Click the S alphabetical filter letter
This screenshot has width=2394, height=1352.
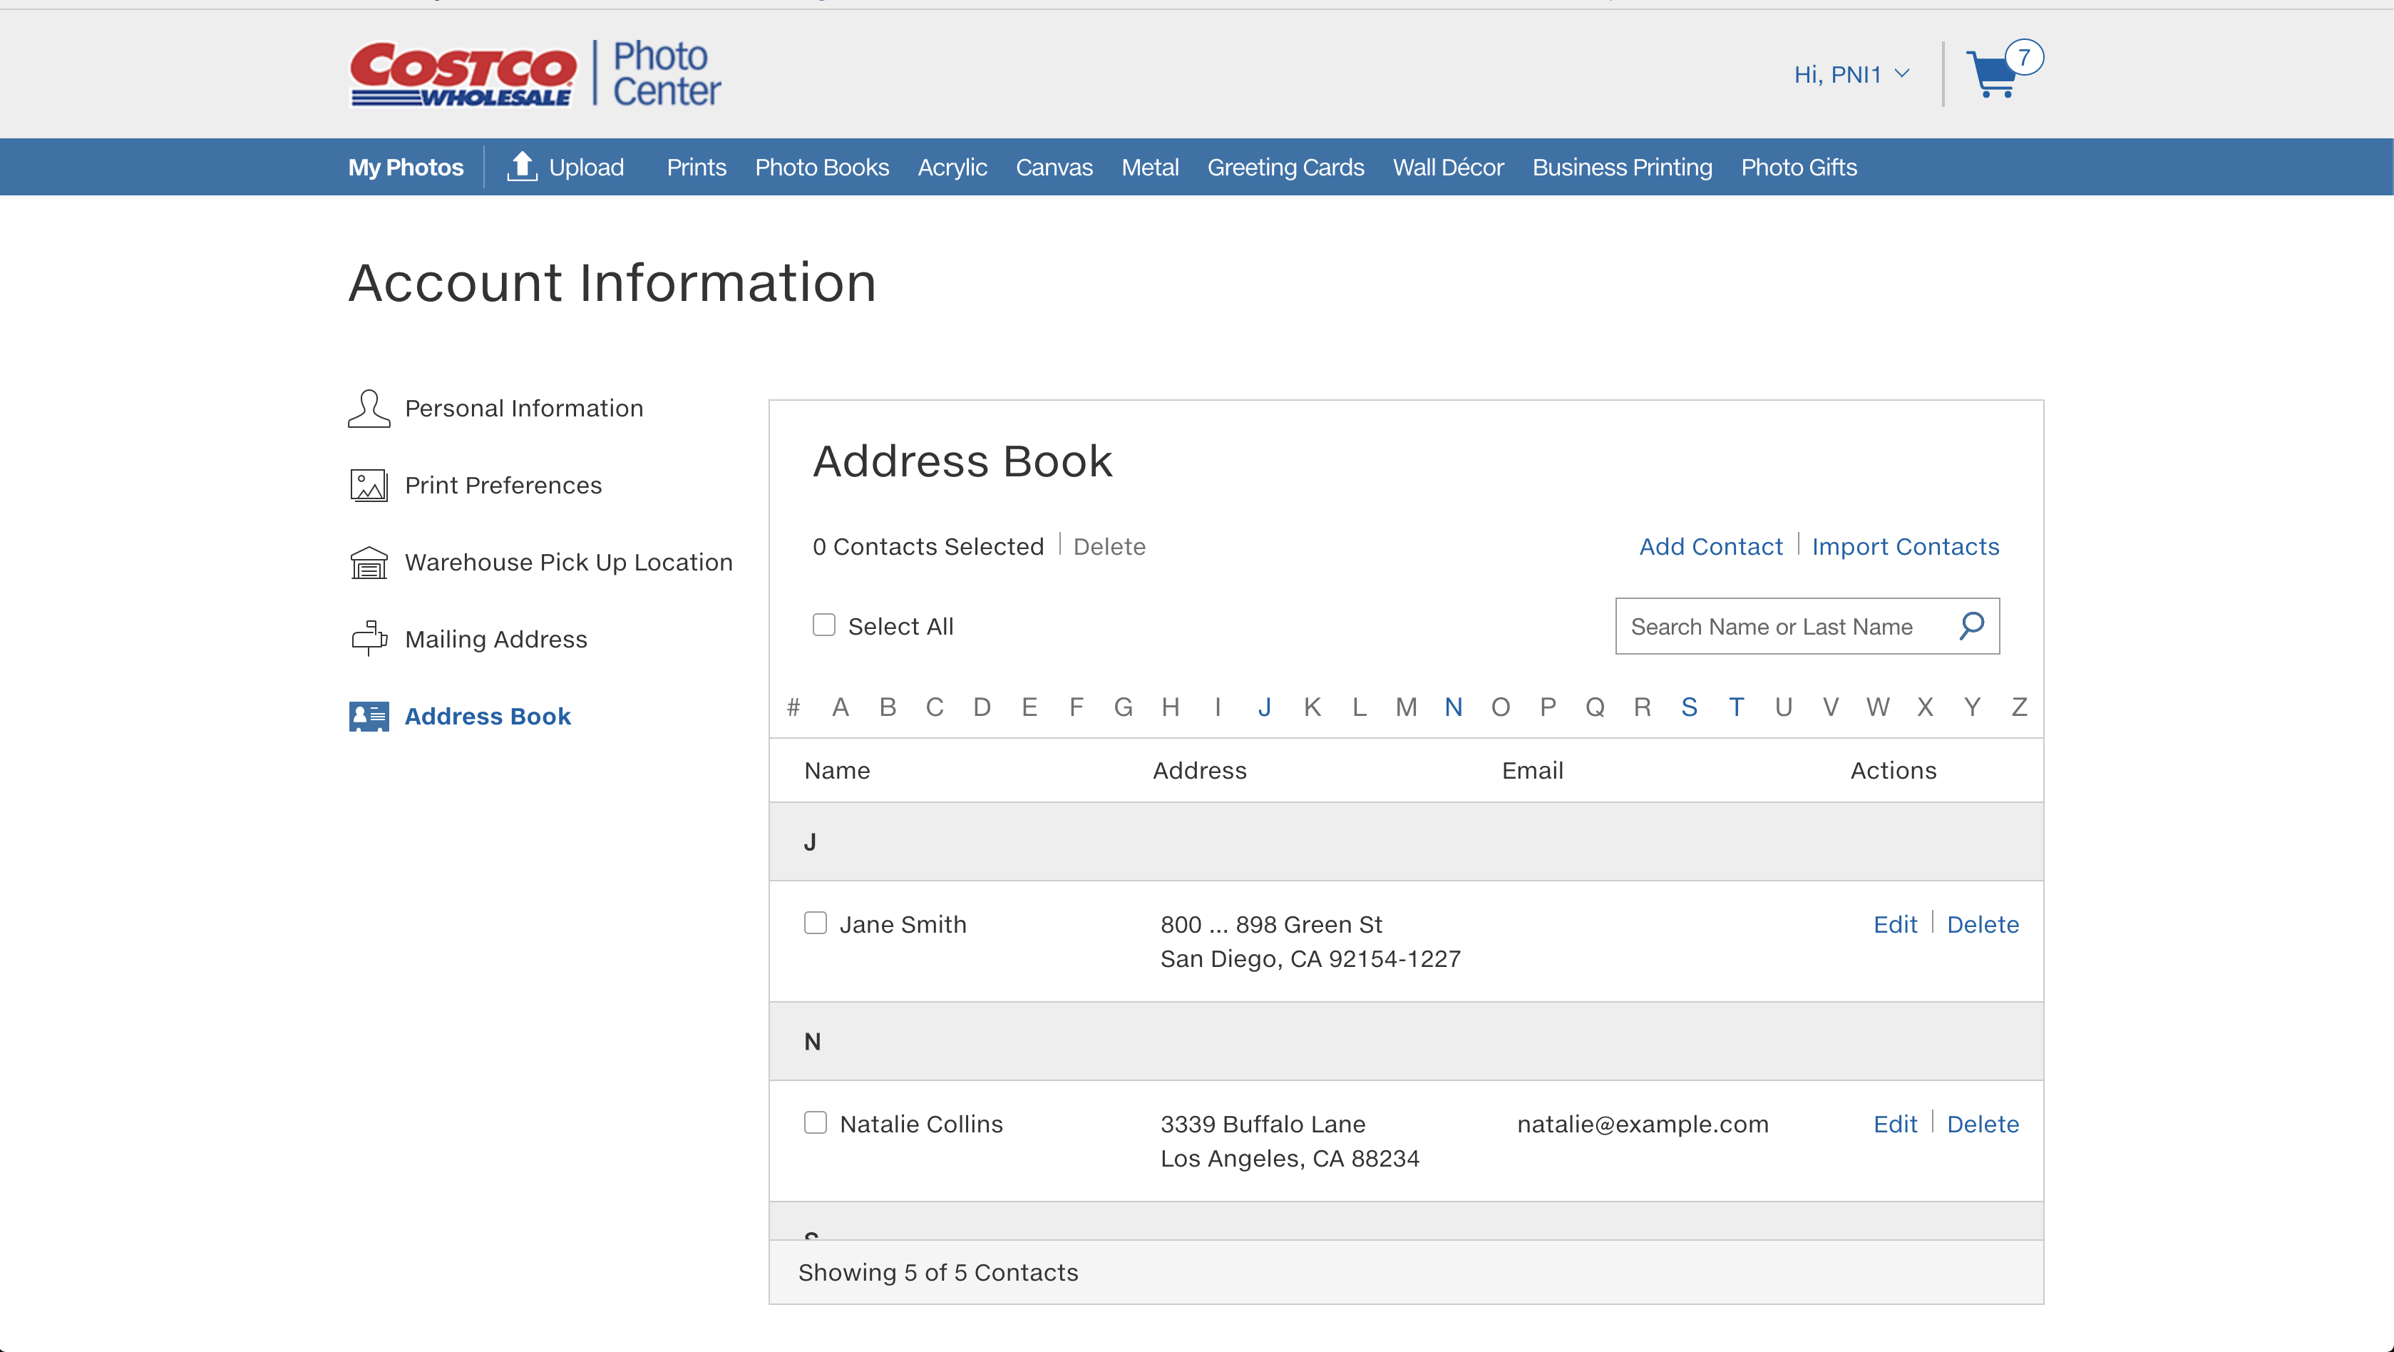(1689, 707)
